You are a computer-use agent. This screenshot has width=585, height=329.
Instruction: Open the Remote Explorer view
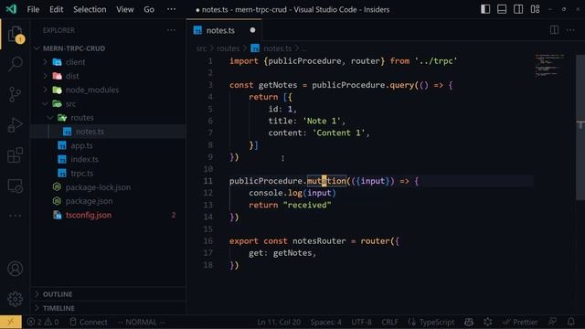[15, 186]
